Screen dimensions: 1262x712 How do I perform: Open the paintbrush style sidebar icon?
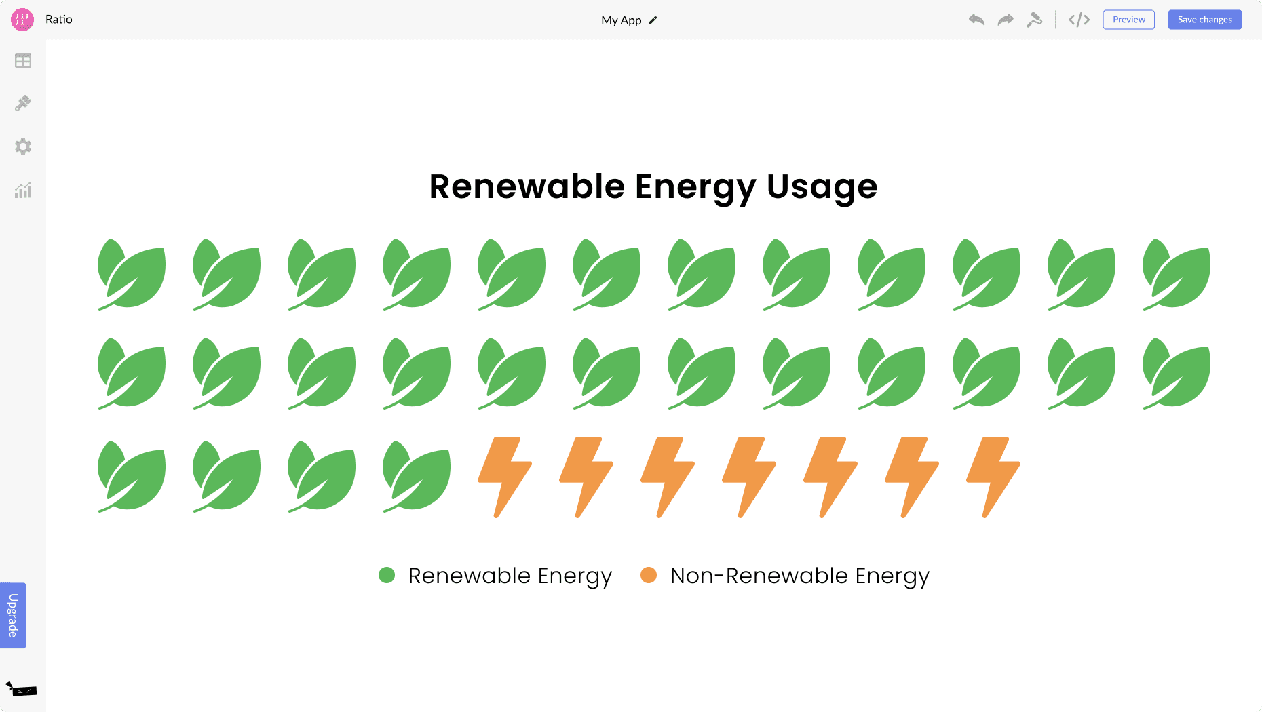(x=23, y=103)
